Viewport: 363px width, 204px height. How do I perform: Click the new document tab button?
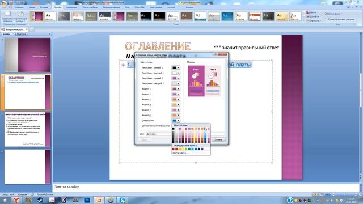pyautogui.click(x=32, y=29)
